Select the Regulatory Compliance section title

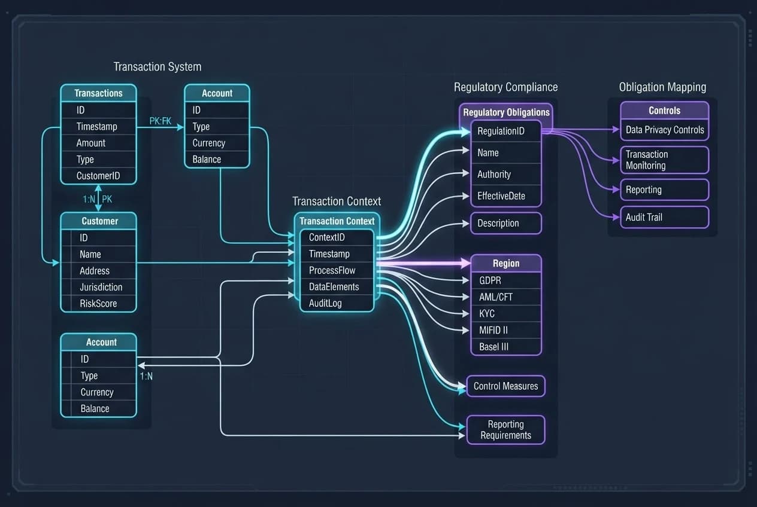(506, 87)
